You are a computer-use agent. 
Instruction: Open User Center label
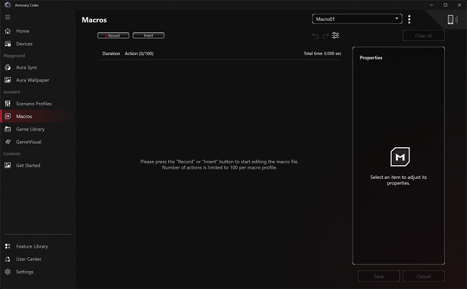(29, 259)
